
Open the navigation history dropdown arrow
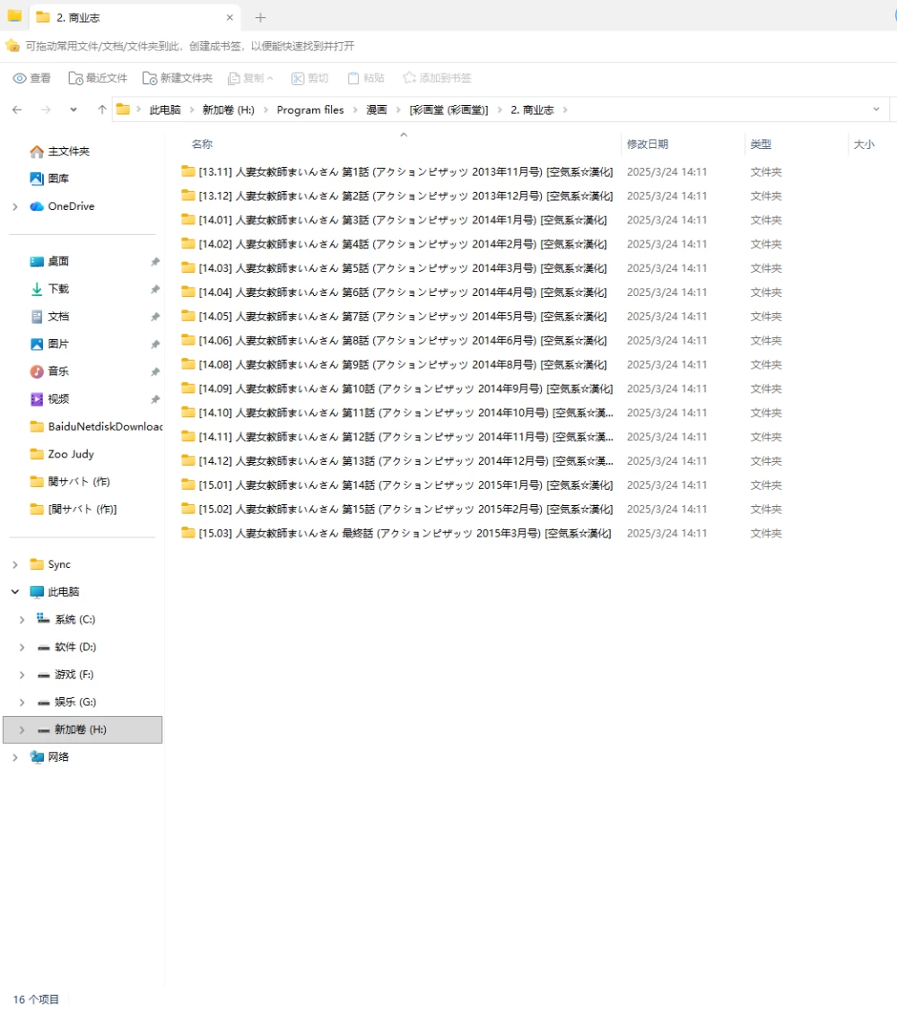click(74, 109)
